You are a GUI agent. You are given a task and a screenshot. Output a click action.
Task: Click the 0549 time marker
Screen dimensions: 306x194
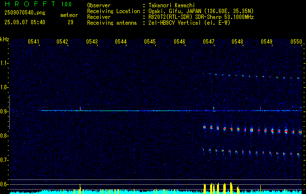point(267,41)
